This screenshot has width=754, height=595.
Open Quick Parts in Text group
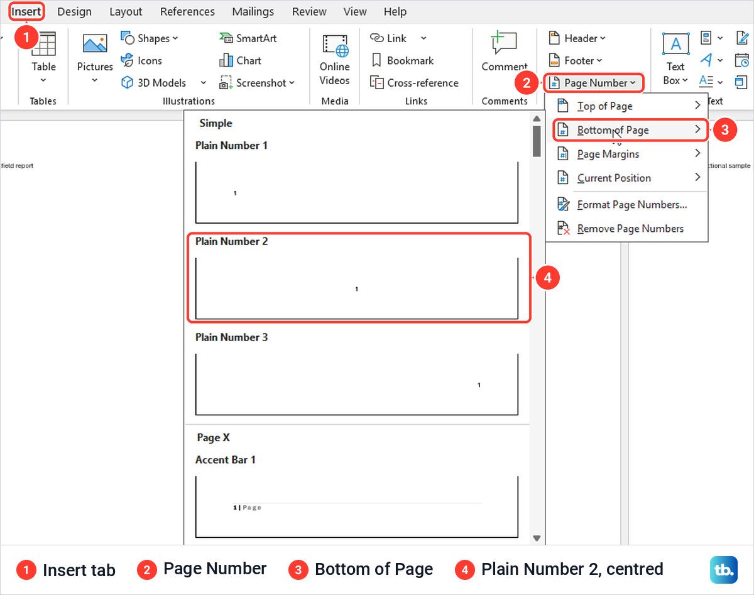[711, 38]
